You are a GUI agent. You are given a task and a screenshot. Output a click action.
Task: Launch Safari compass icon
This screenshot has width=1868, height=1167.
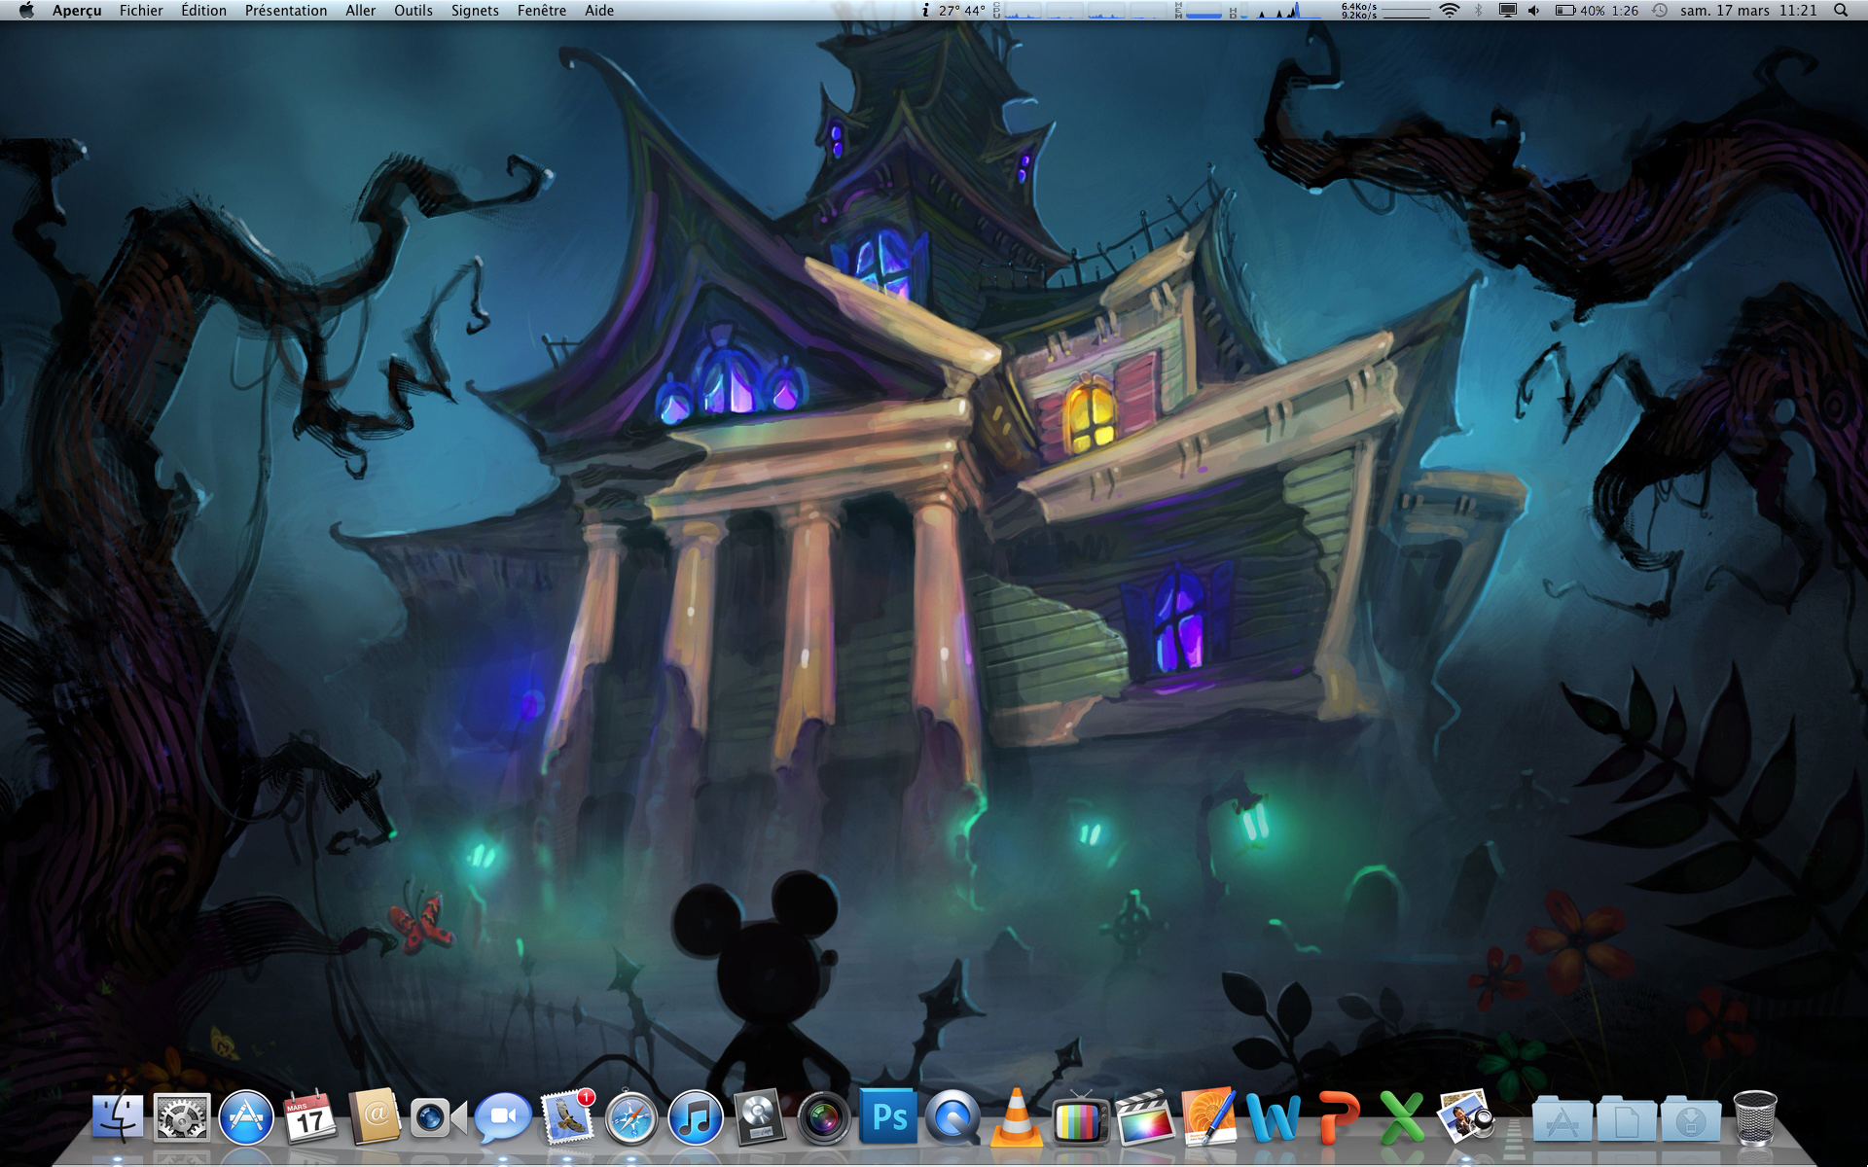coord(631,1117)
